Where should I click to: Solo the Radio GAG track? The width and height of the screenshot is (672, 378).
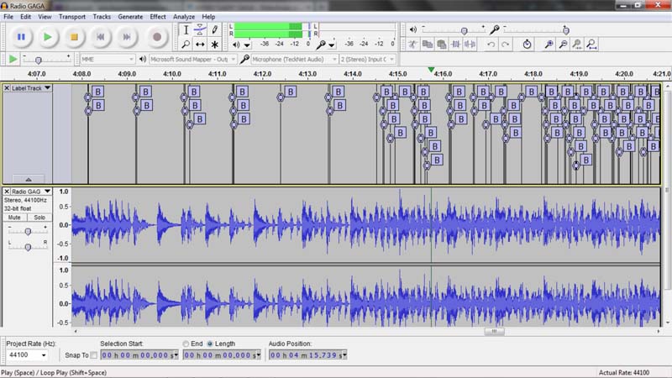click(39, 218)
